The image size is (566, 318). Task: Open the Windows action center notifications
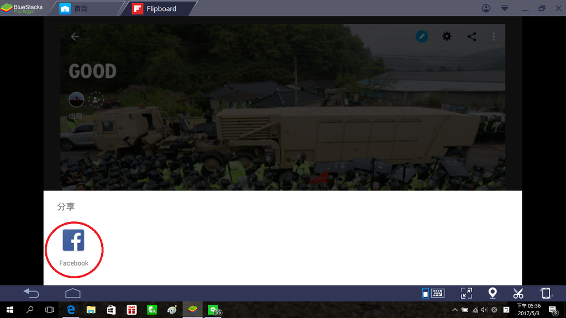[x=553, y=310]
